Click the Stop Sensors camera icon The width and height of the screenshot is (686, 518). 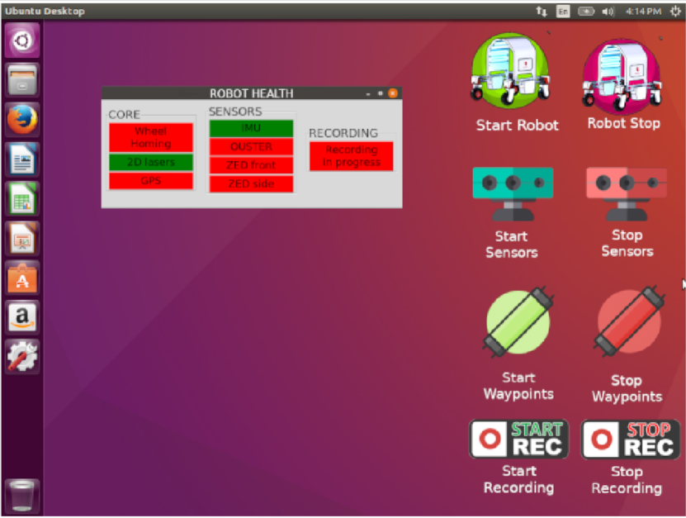627,193
